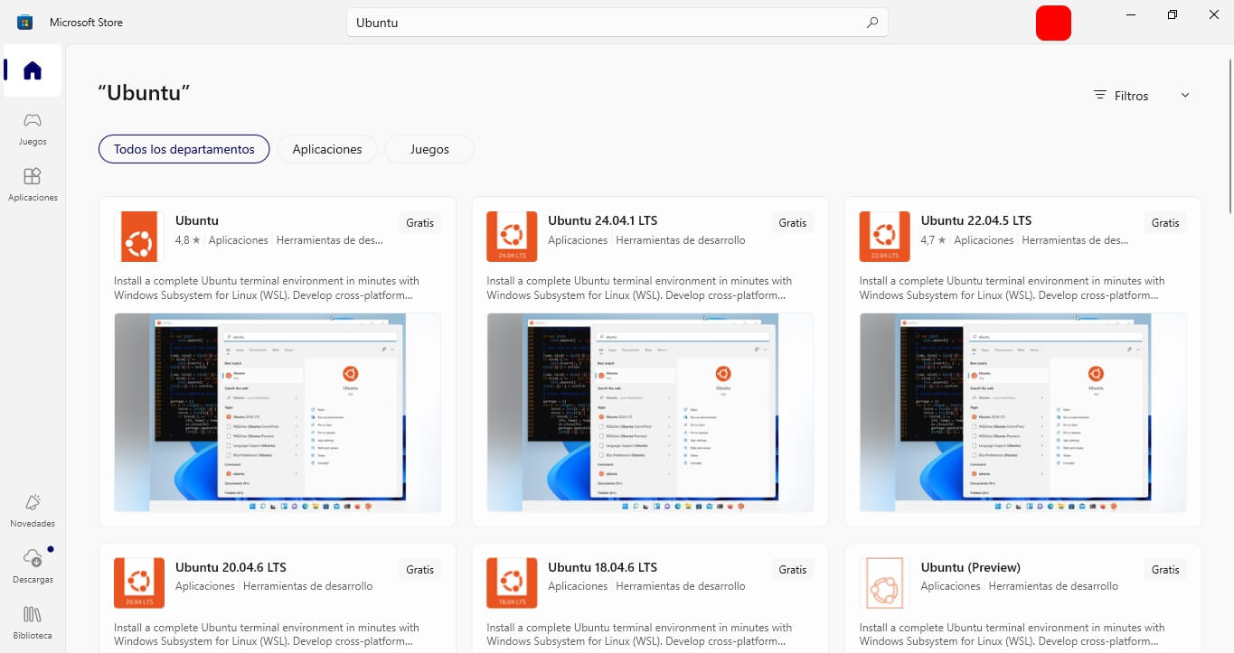Viewport: 1234px width, 653px height.
Task: Click the 4,8 star rating for Ubuntu
Action: (x=188, y=240)
